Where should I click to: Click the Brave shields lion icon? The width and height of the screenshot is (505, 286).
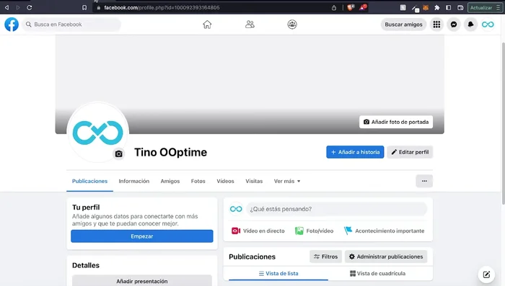click(x=351, y=7)
